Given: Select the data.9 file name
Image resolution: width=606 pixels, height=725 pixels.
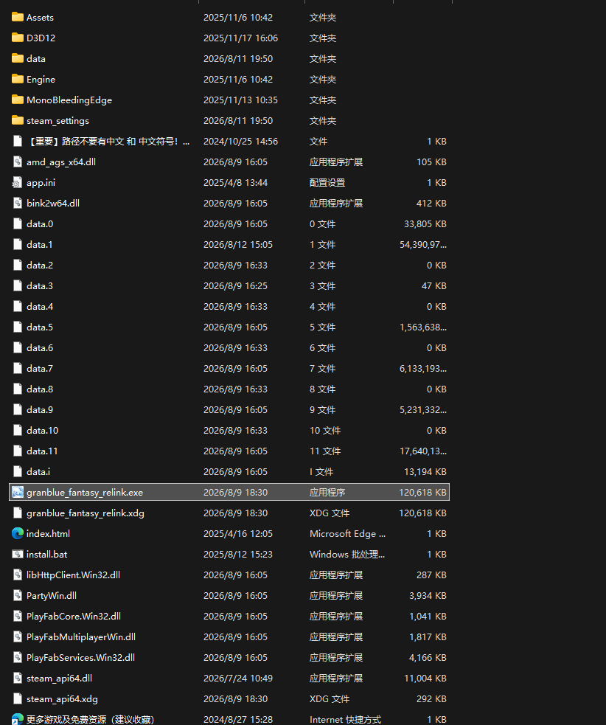Looking at the screenshot, I should (40, 409).
